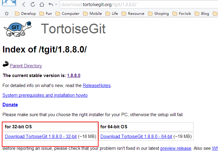This screenshot has height=158, width=218.
Task: Download TortoiseGit 1.8.8.0 32-bit installer
Action: point(41,136)
